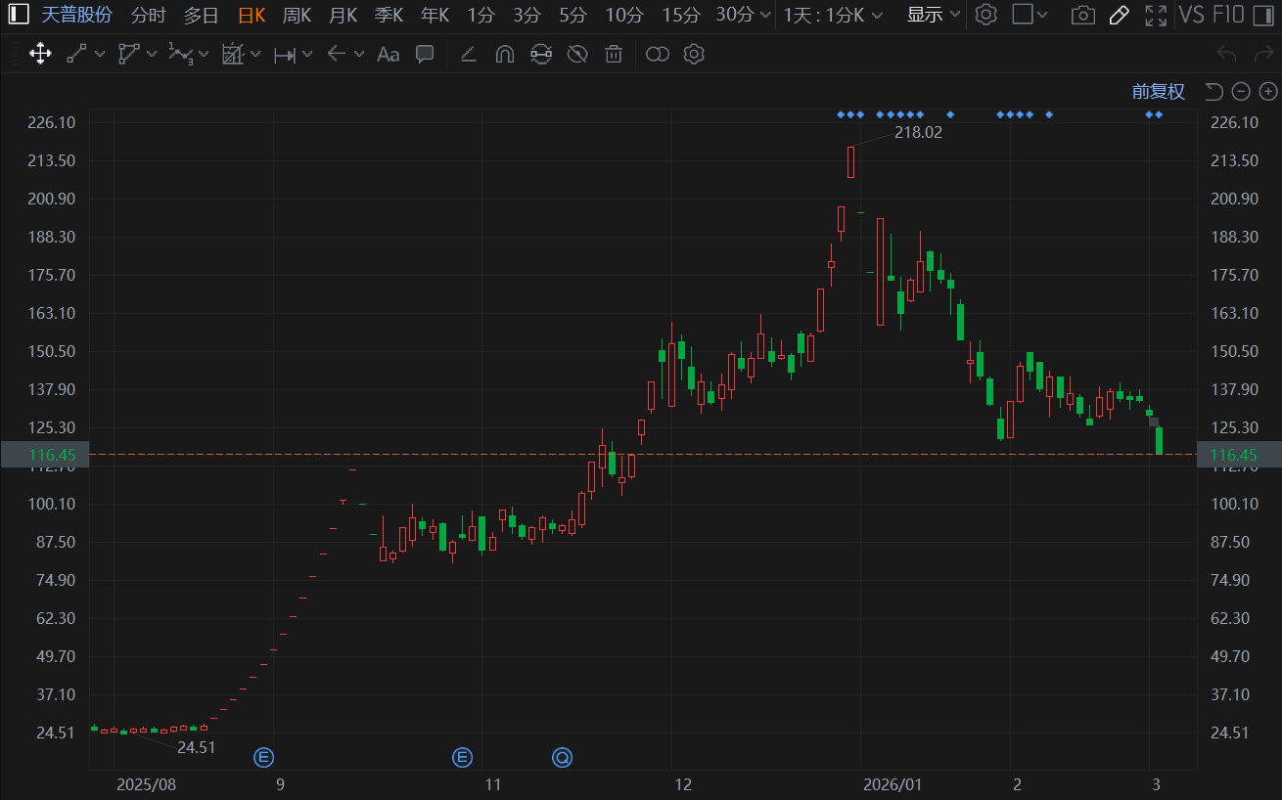The image size is (1282, 800).
Task: Delete drawings with the trash icon
Action: point(614,54)
